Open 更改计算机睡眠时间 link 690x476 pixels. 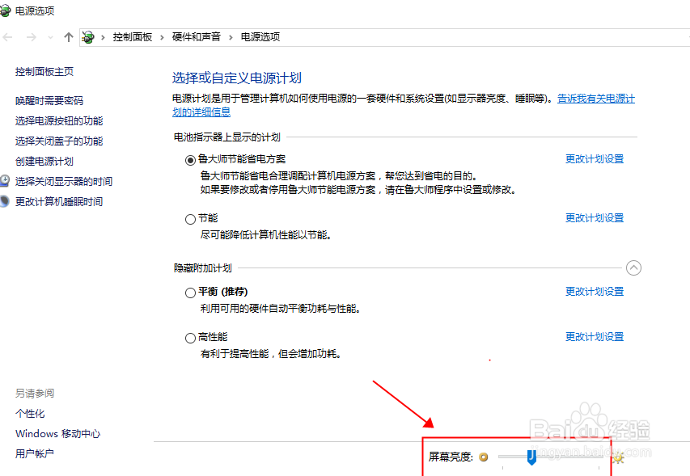[x=59, y=202]
